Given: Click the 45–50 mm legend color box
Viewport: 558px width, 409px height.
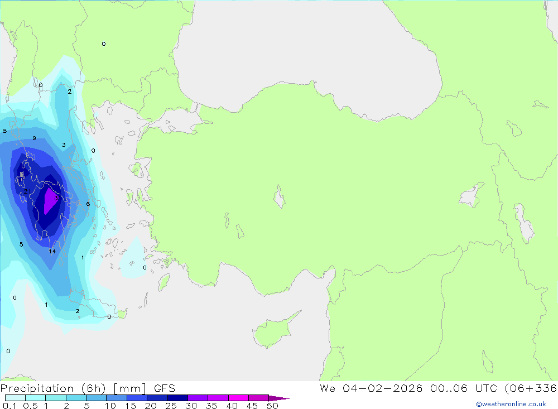Looking at the screenshot, I should pos(259,398).
